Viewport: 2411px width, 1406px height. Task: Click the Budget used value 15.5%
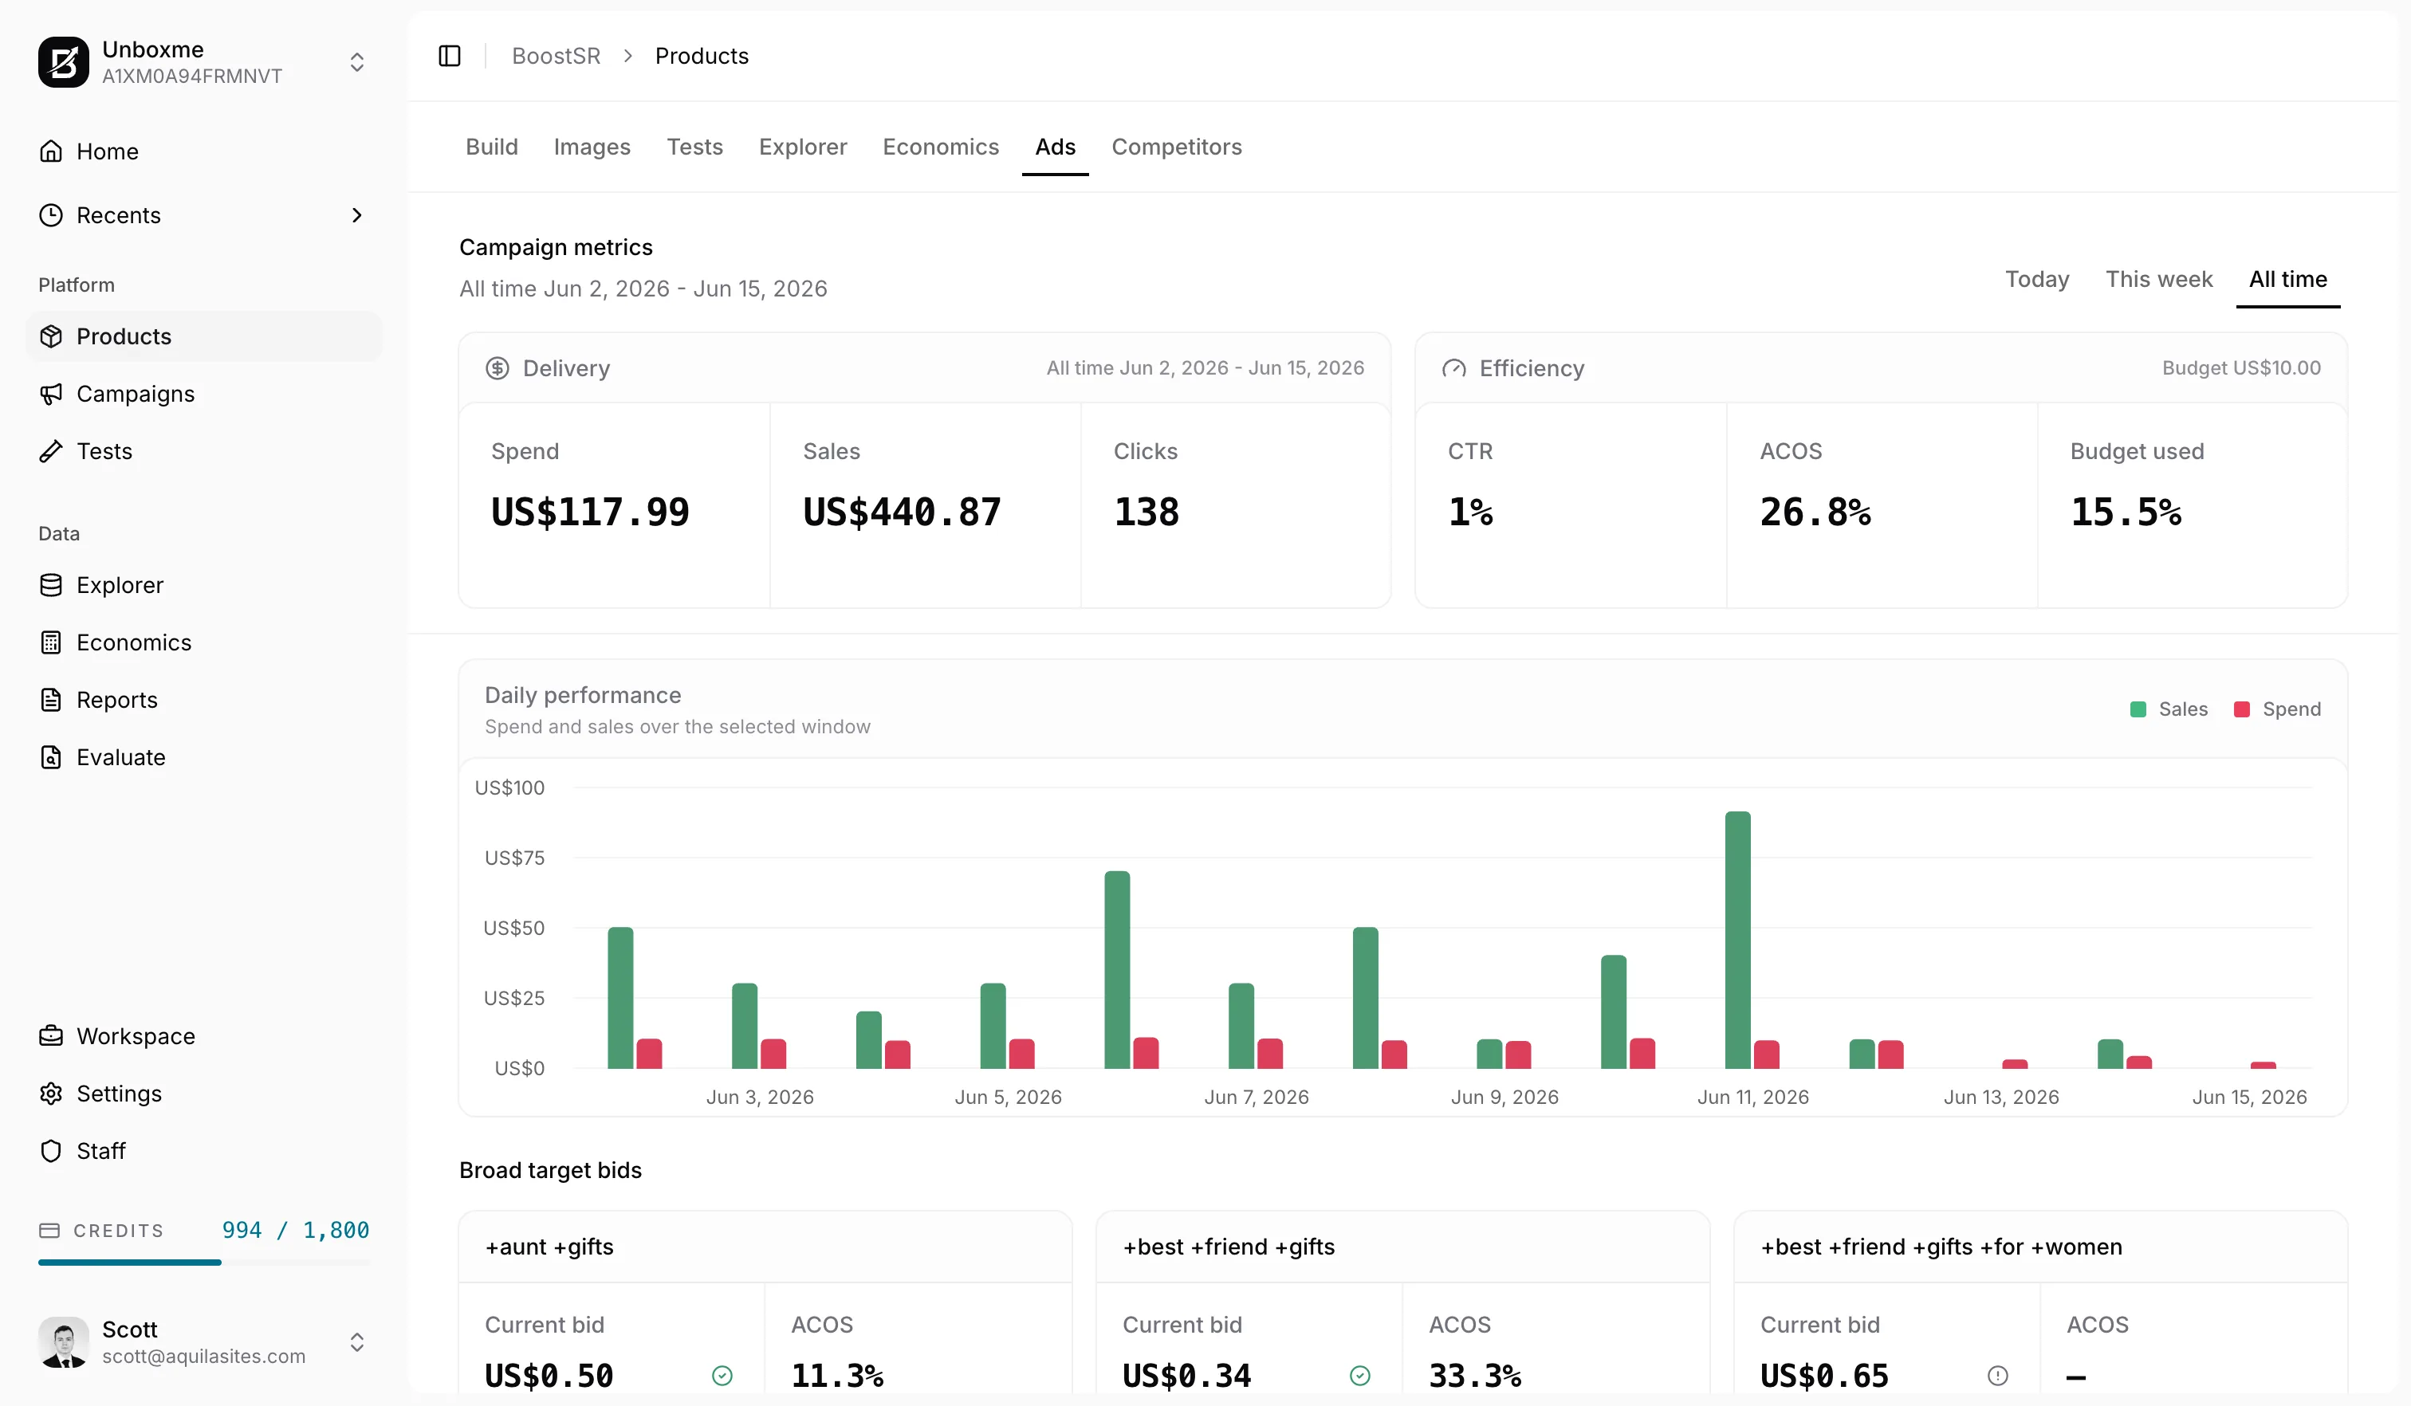[2126, 513]
